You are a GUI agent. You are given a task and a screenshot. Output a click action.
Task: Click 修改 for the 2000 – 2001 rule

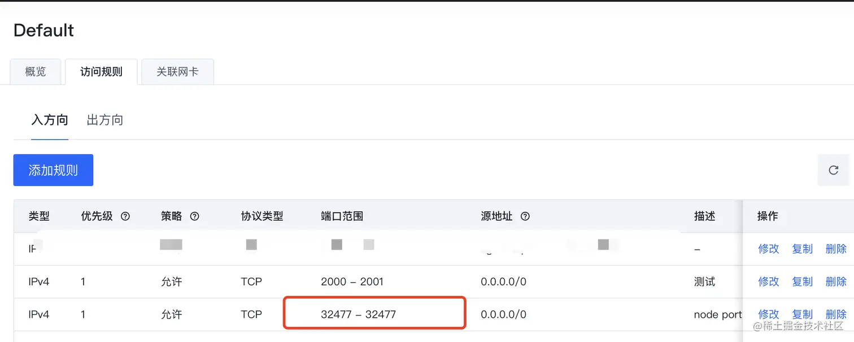click(x=769, y=281)
